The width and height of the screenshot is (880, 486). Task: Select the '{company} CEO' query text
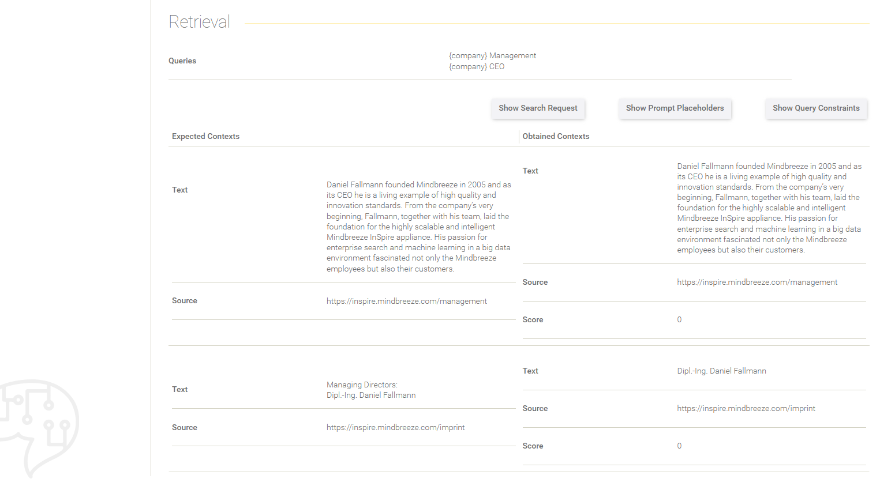pyautogui.click(x=477, y=67)
